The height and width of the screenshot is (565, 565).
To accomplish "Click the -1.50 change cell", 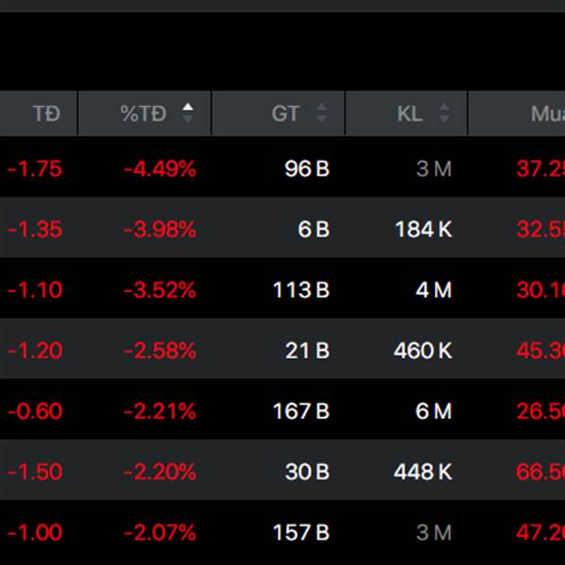I will (x=35, y=472).
